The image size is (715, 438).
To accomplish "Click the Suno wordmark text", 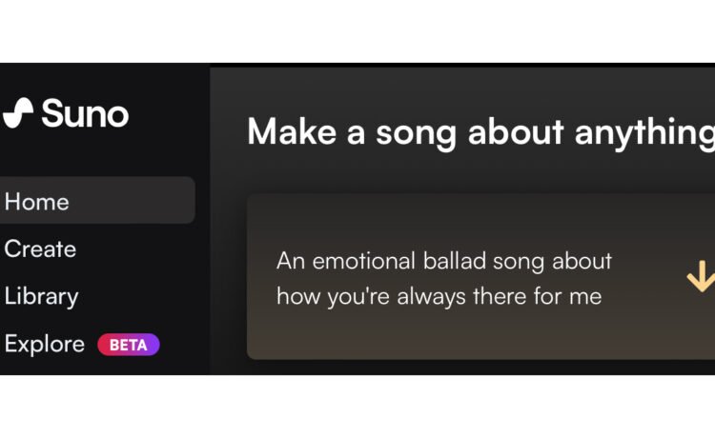I will tap(85, 114).
